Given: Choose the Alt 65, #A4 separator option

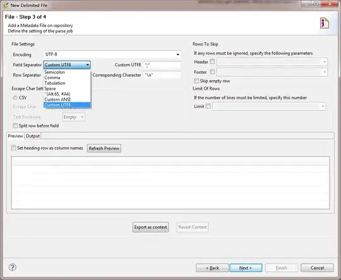Looking at the screenshot, I should 67,94.
